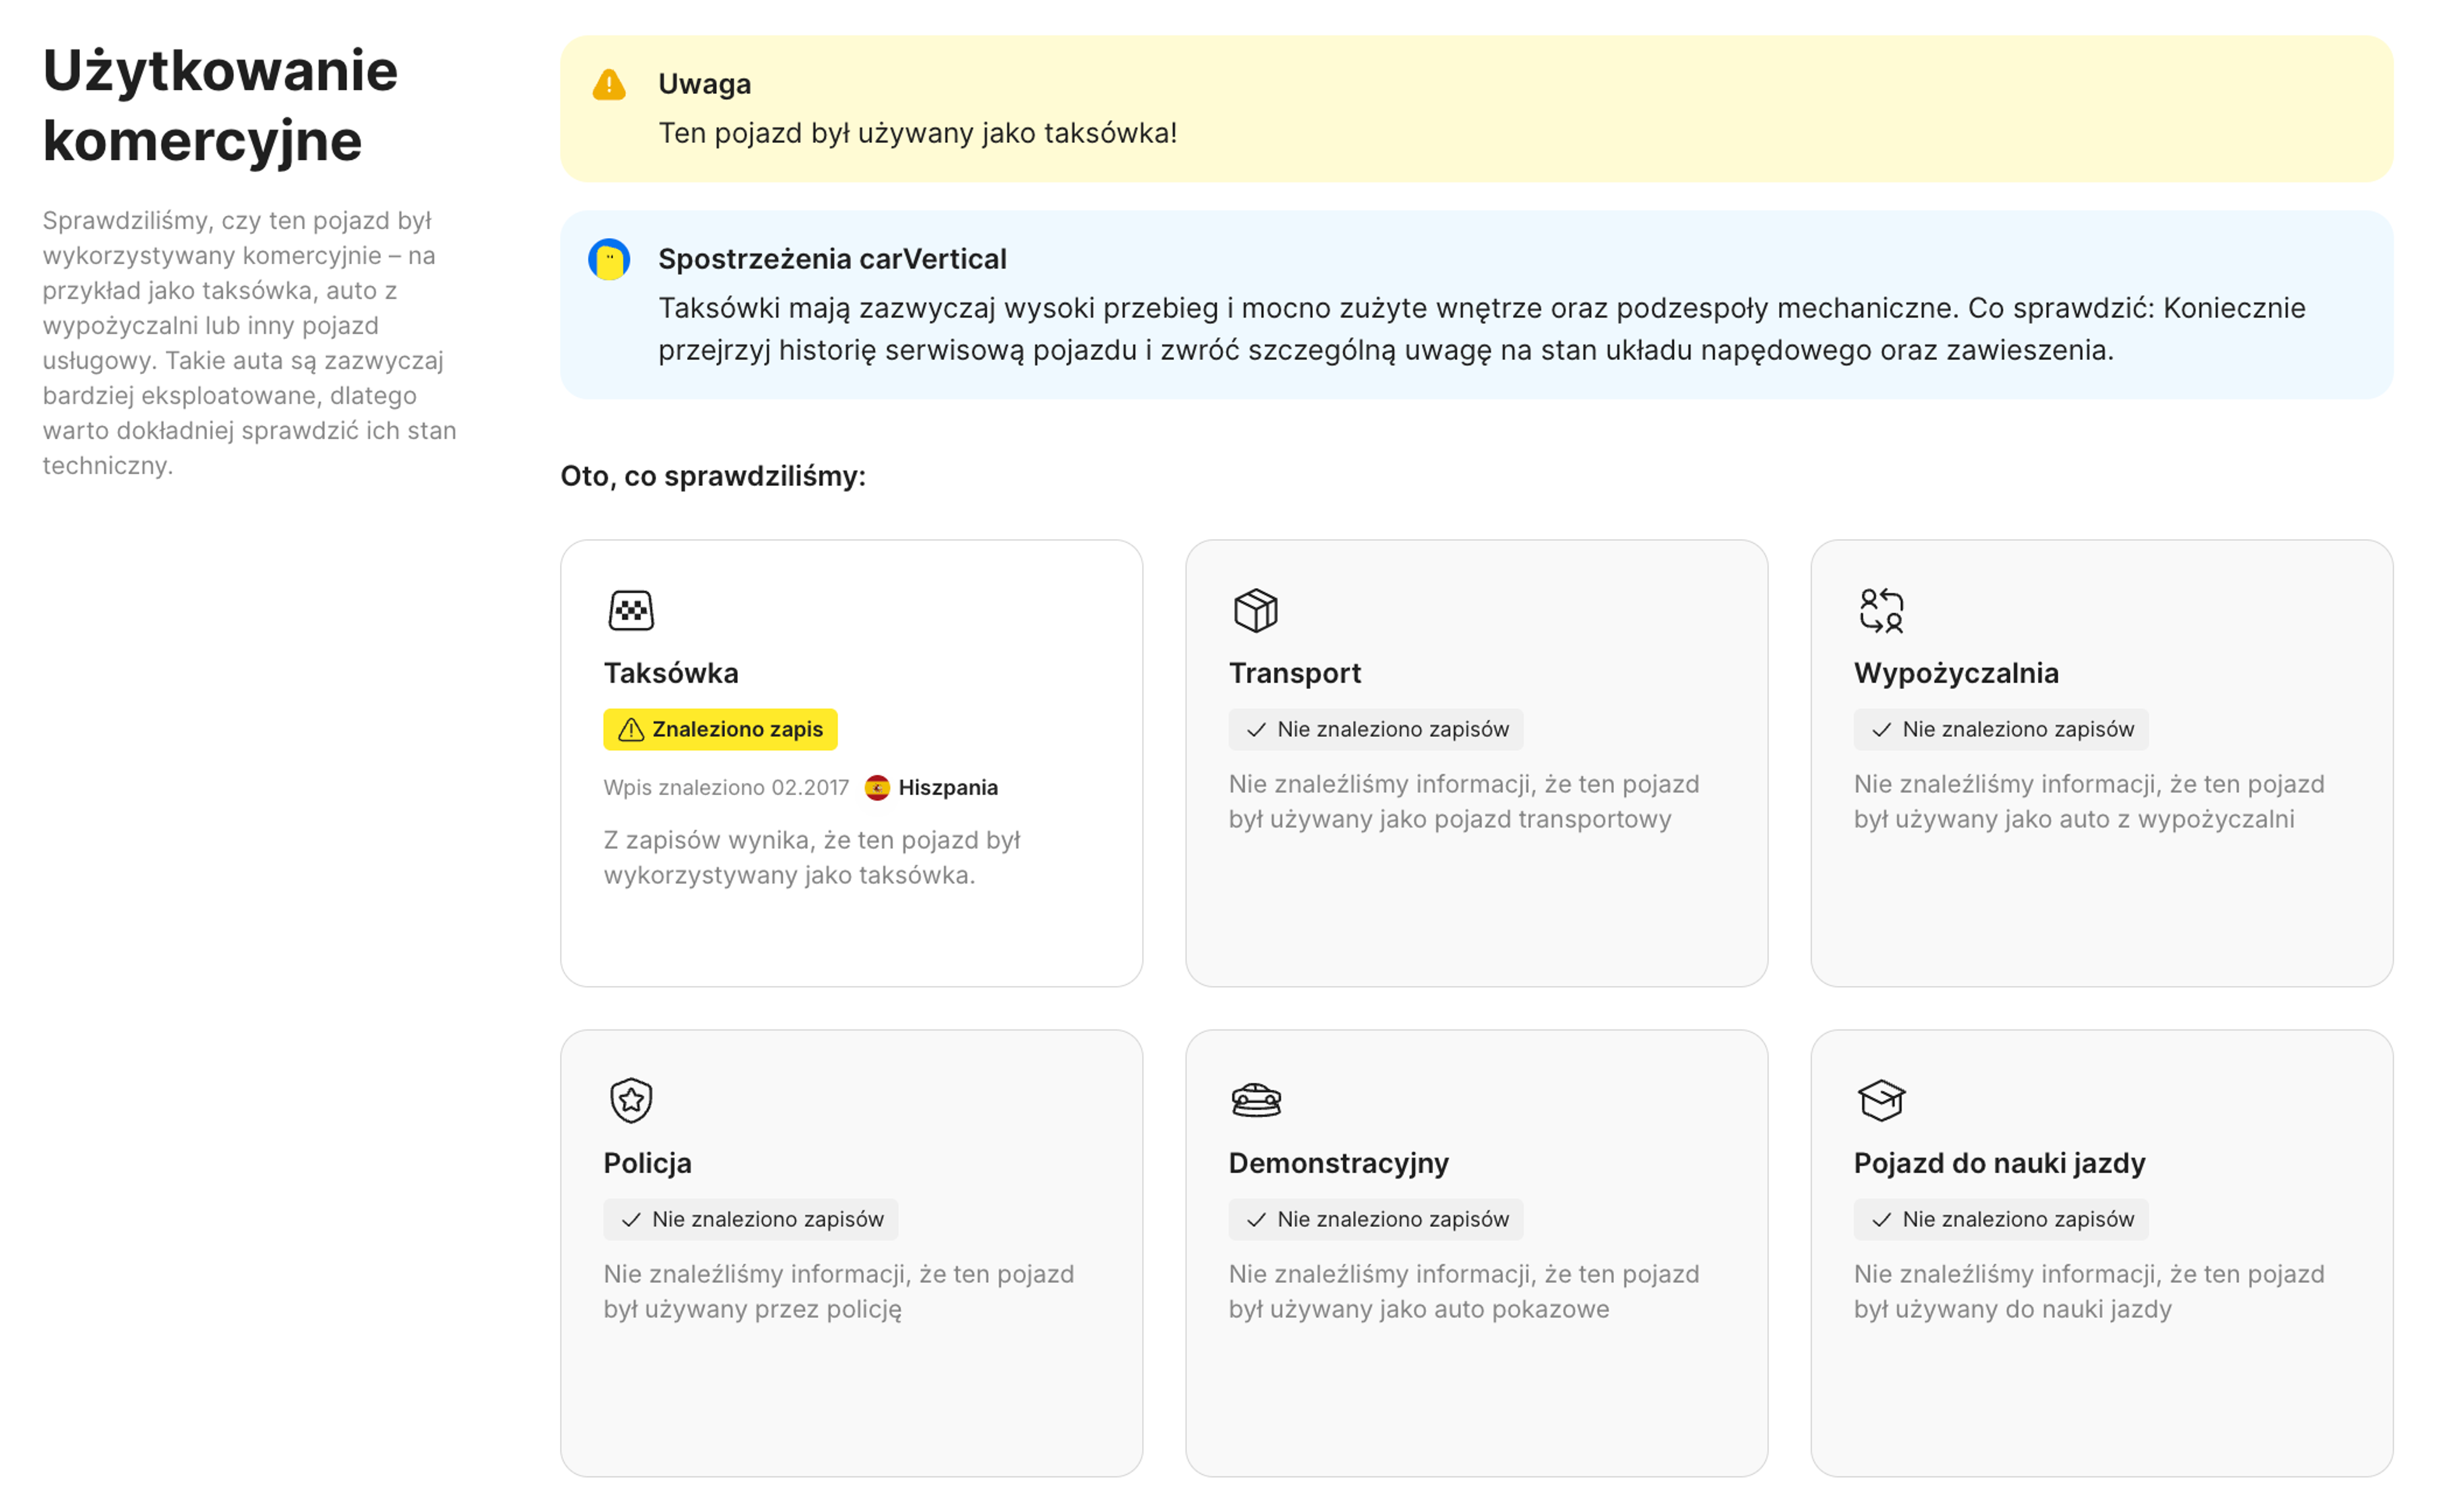
Task: Click the Hiszpania country label
Action: [x=948, y=788]
